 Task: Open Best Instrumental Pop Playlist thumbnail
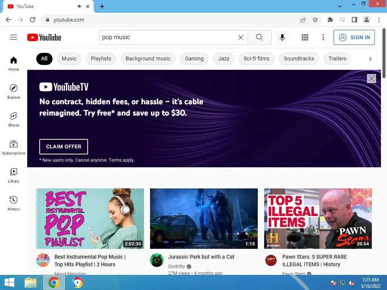(x=90, y=219)
